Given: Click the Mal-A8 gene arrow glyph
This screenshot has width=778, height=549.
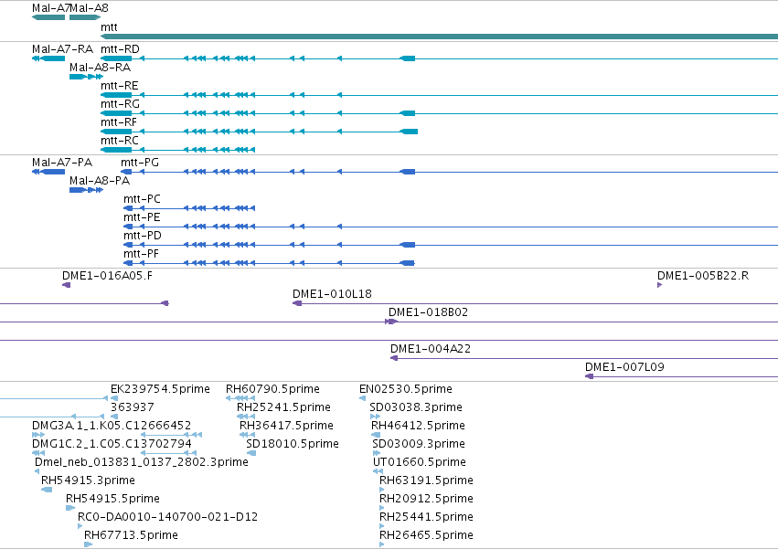Looking at the screenshot, I should pos(85,17).
